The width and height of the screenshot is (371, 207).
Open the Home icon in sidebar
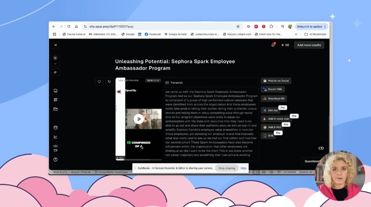[55, 90]
